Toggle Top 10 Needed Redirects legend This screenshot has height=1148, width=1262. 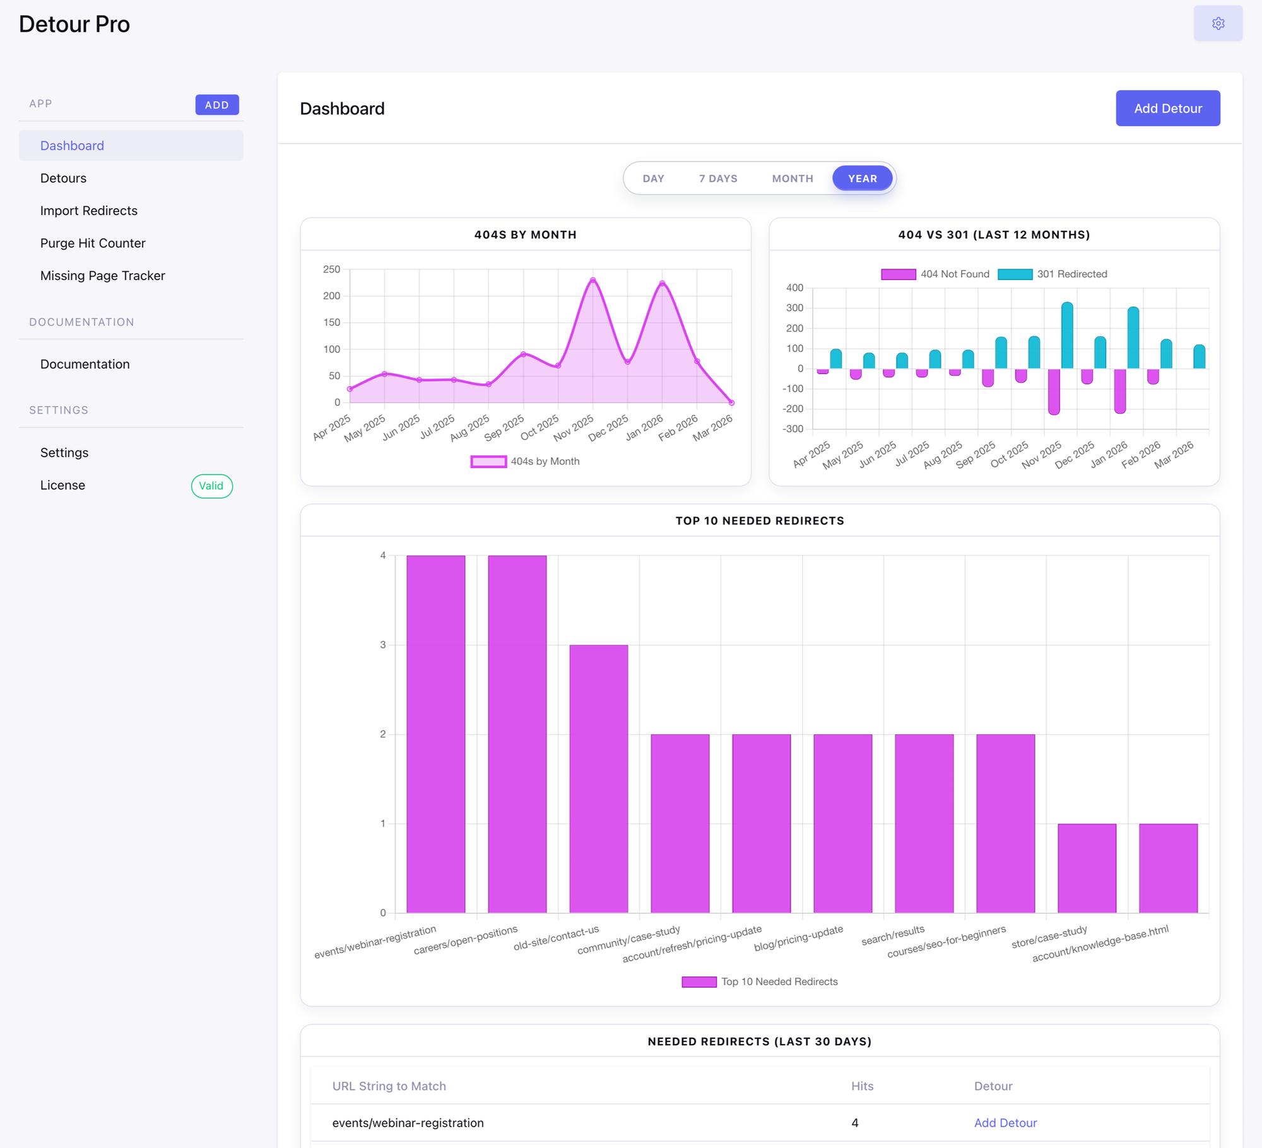[x=699, y=981]
